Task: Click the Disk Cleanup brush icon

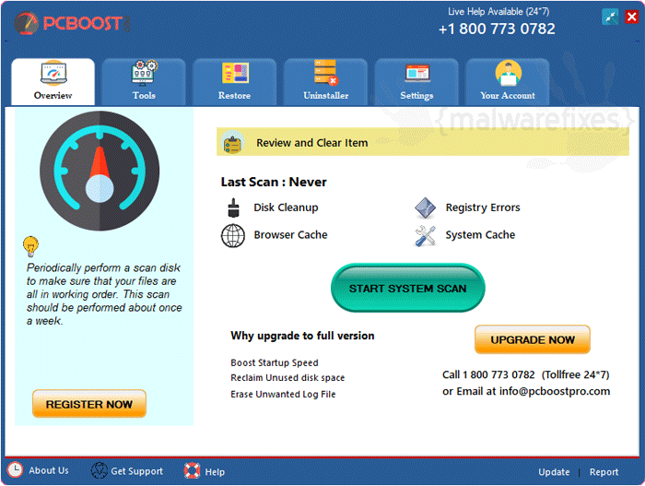Action: (233, 207)
